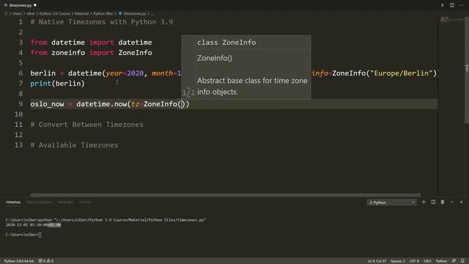
Task: Split the editor with layout icon
Action: point(452,5)
